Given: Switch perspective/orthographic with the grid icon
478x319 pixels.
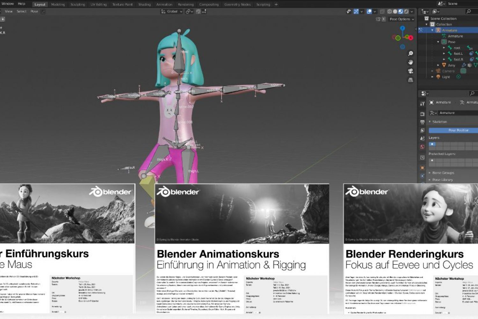Looking at the screenshot, I should 411,80.
